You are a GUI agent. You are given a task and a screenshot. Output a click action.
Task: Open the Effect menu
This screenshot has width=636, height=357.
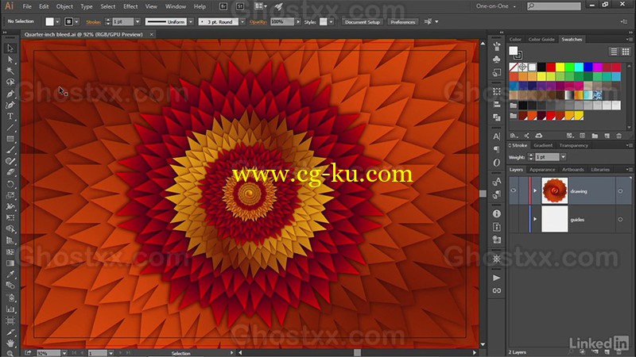(x=130, y=6)
